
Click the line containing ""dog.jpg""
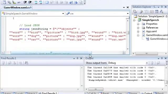(x=68, y=36)
